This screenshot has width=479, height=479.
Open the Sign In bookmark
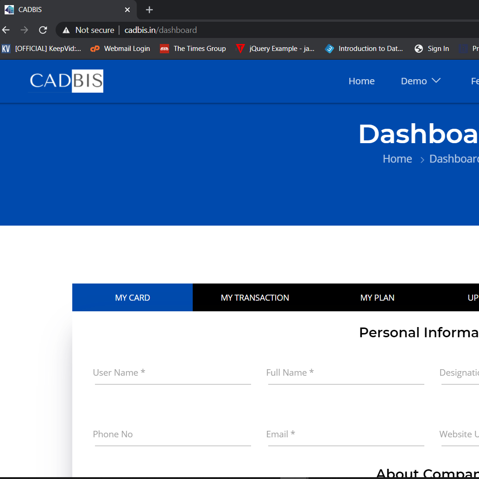tap(432, 49)
